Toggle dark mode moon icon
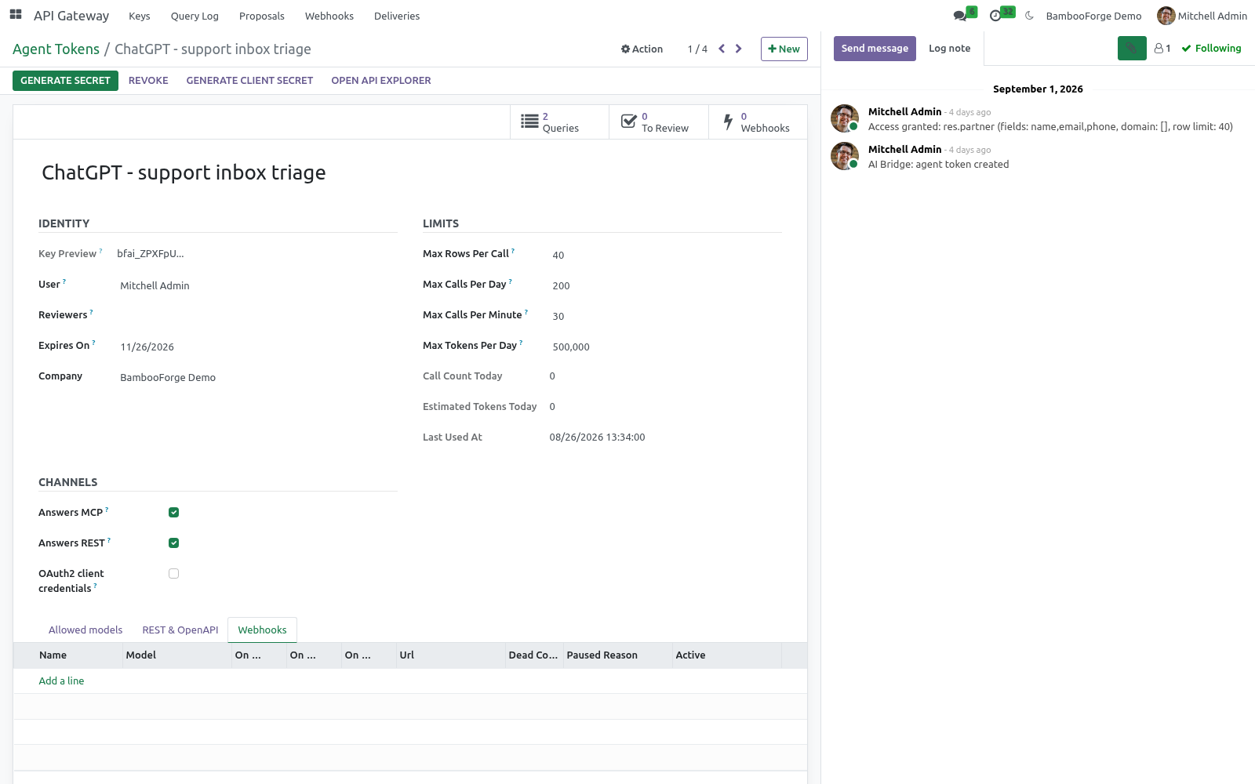This screenshot has width=1255, height=784. click(x=1029, y=16)
